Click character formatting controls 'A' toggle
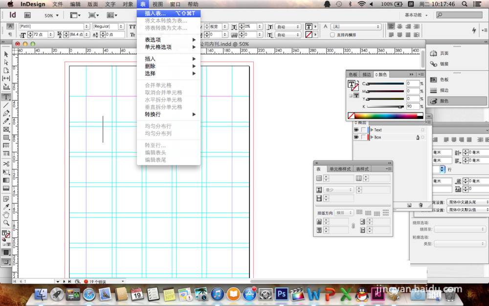489x306 pixels. click(x=10, y=26)
